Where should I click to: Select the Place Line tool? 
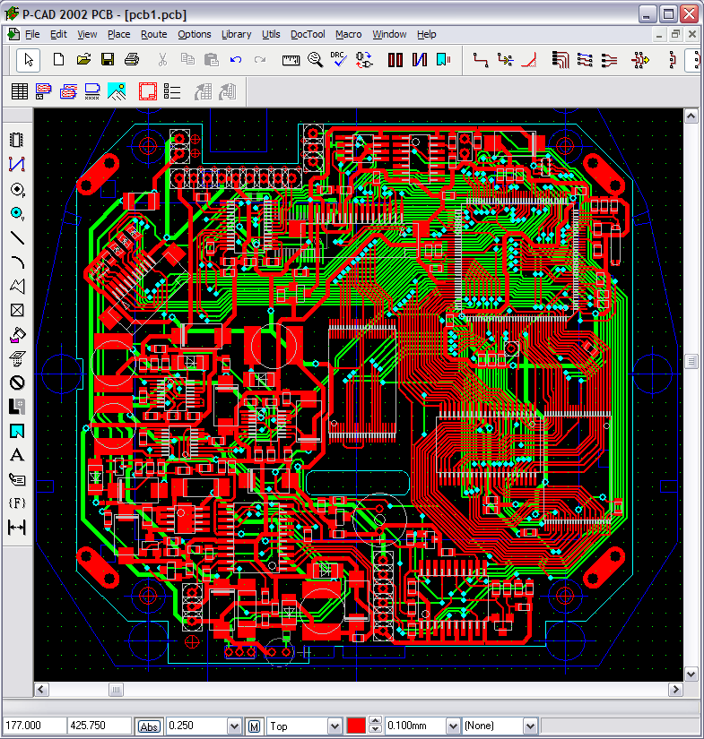pyautogui.click(x=17, y=237)
